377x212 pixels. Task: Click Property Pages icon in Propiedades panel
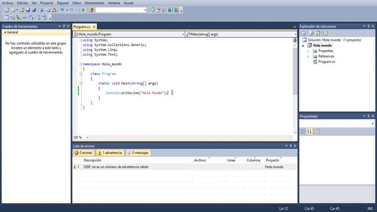(x=318, y=131)
